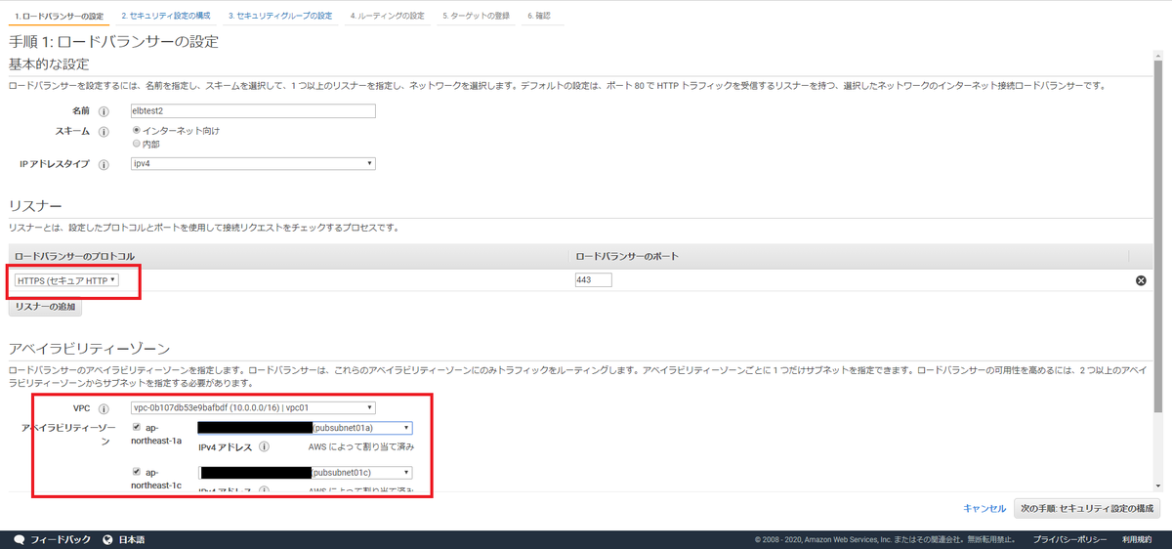Select the 内部 scheme radio option
Viewport: 1172px width, 549px height.
[137, 144]
